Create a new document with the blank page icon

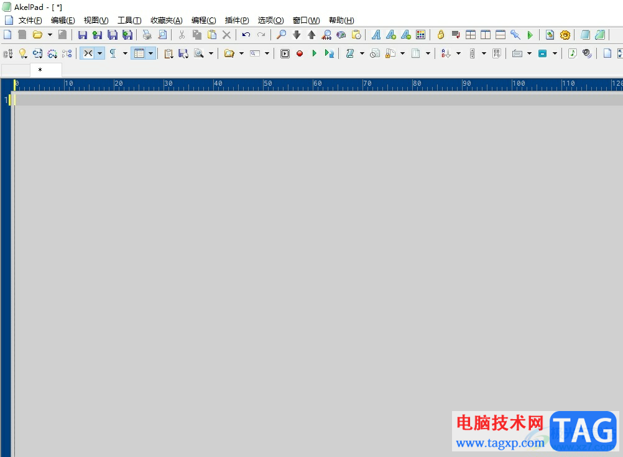tap(7, 35)
